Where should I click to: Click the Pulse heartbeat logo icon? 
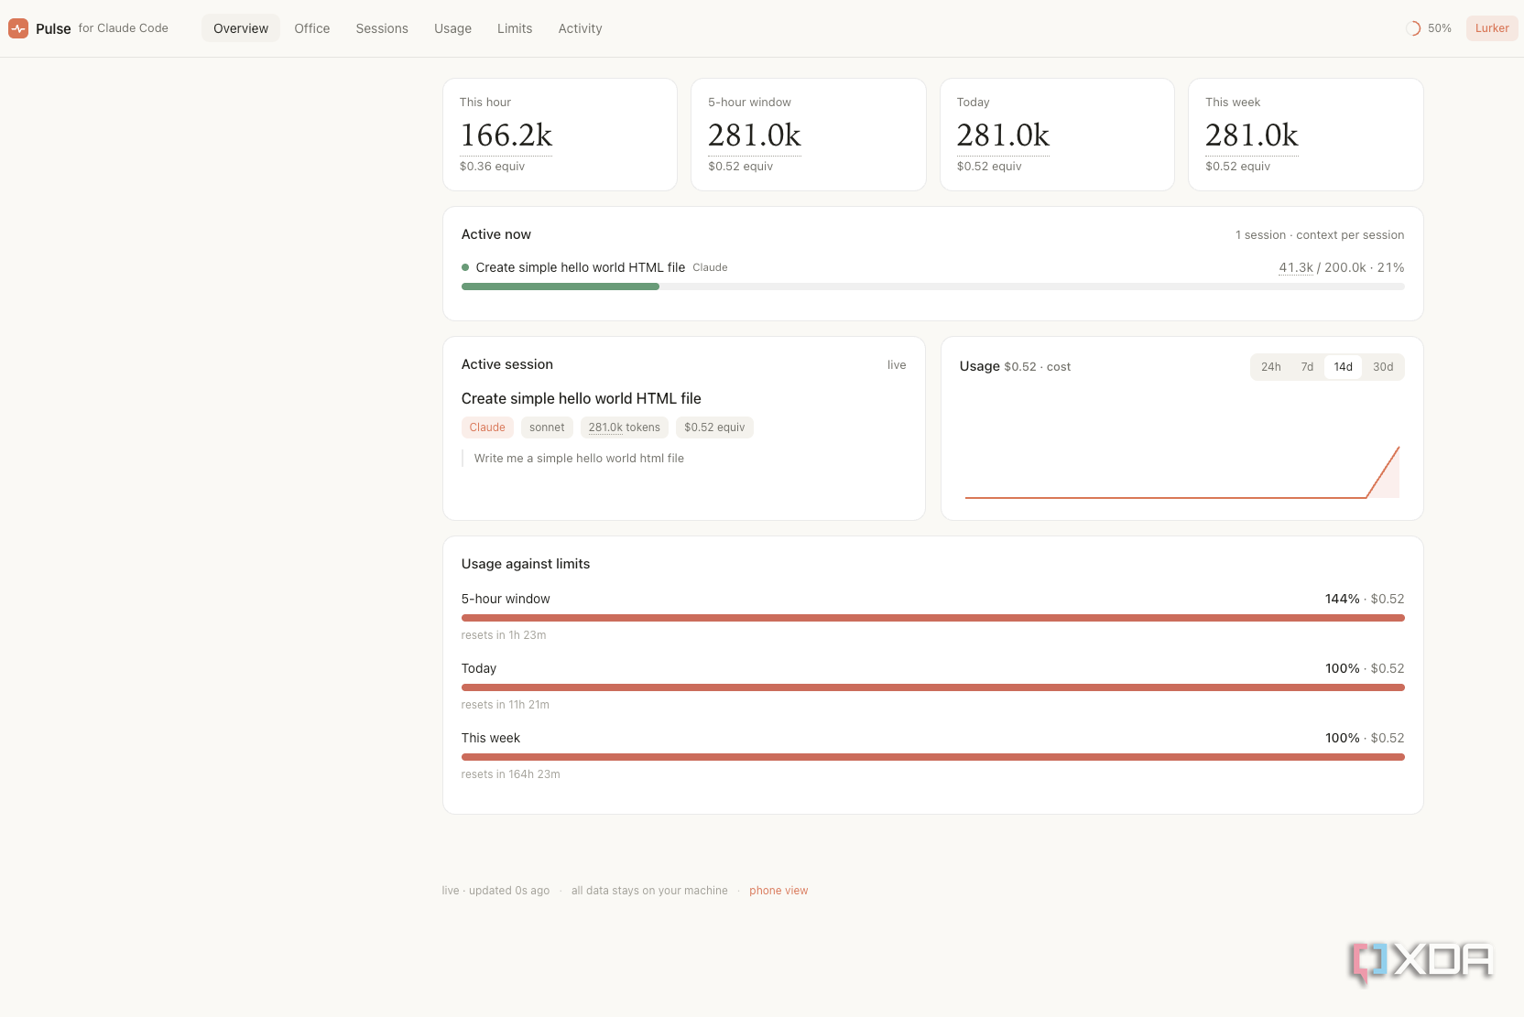(x=18, y=28)
